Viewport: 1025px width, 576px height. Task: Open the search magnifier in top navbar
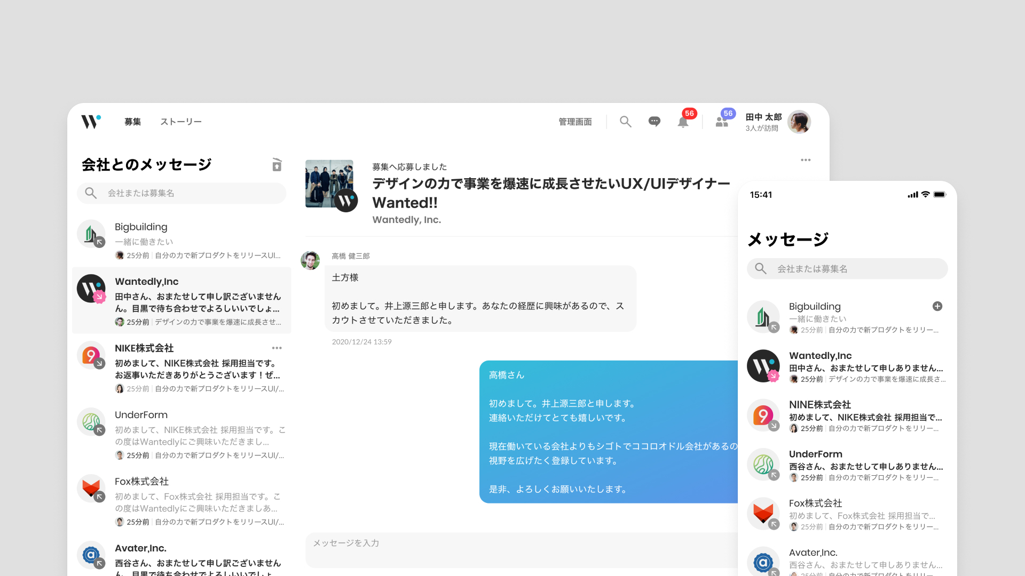[x=626, y=122]
